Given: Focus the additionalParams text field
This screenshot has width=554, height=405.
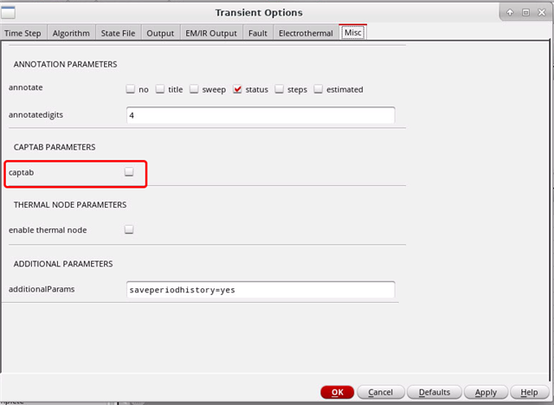Looking at the screenshot, I should (x=260, y=289).
